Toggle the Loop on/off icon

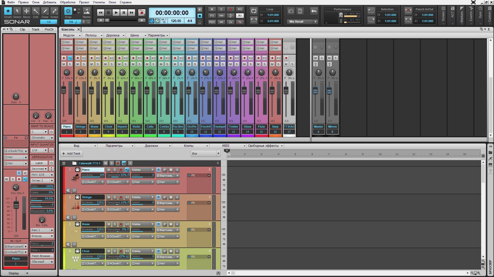point(254,11)
